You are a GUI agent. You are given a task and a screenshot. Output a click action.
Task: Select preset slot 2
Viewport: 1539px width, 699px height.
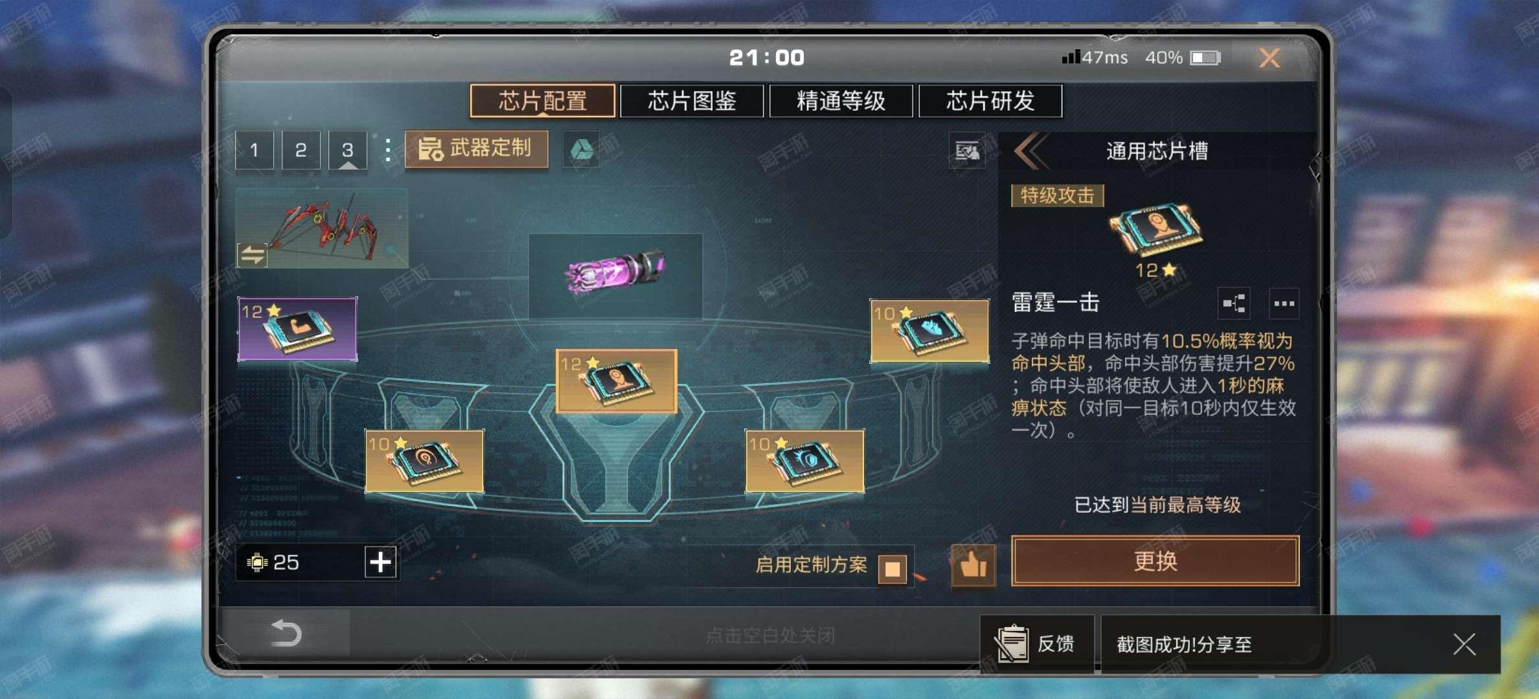(x=301, y=150)
